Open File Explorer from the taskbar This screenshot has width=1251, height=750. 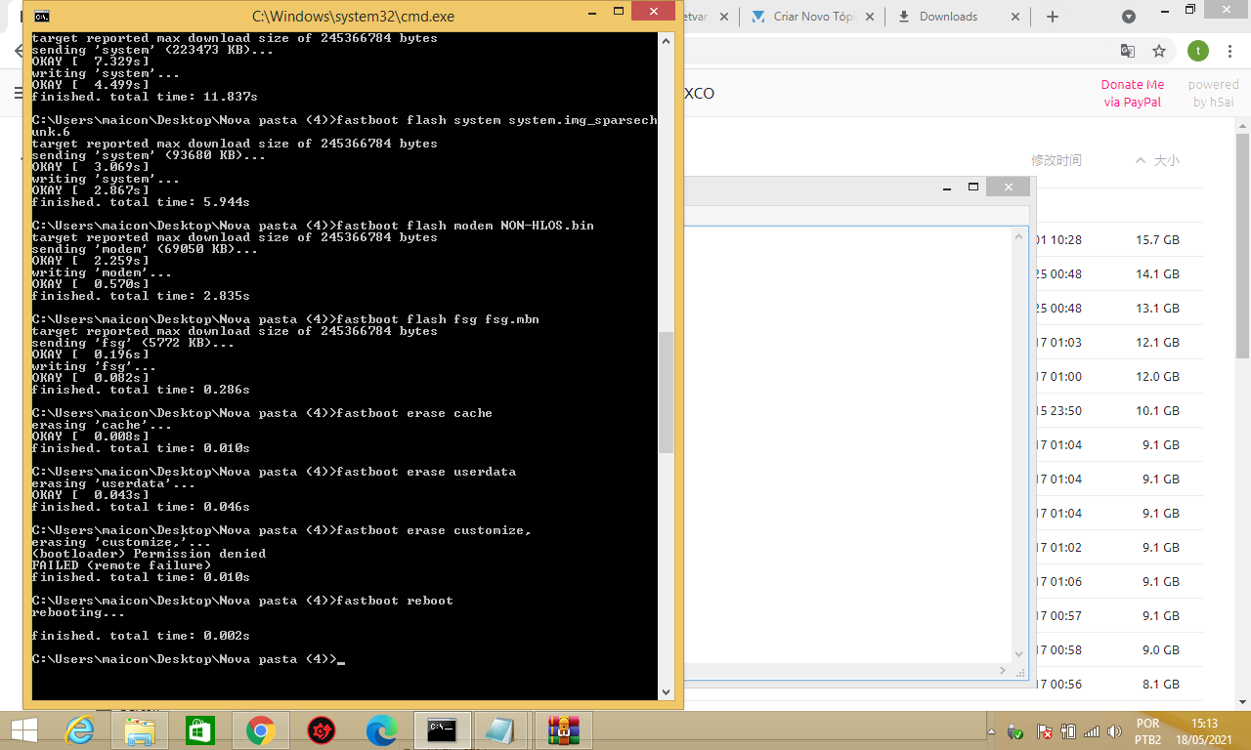coord(140,730)
